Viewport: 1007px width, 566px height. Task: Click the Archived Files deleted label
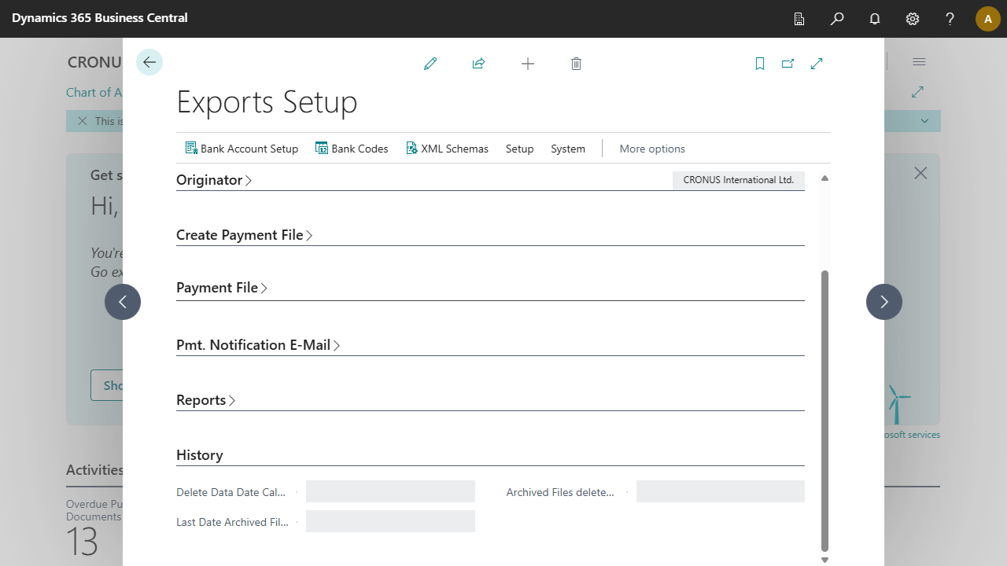pos(560,492)
